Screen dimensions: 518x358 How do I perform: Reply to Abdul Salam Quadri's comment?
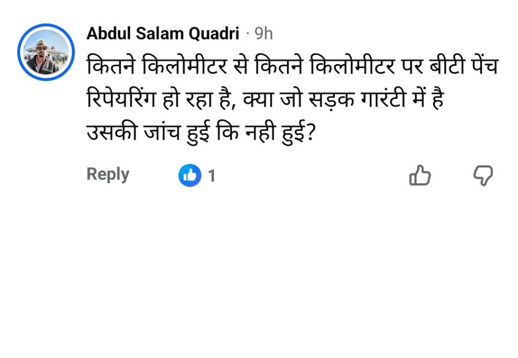tap(108, 174)
